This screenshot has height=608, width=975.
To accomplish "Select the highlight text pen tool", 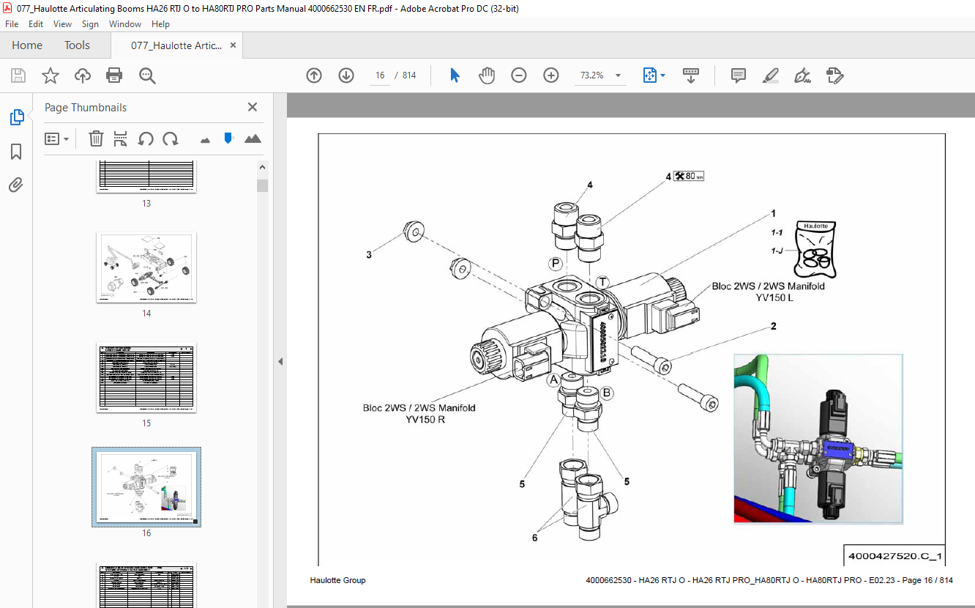I will click(770, 75).
